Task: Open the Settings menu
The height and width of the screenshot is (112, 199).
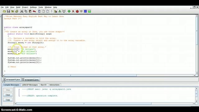Action: tap(33, 7)
